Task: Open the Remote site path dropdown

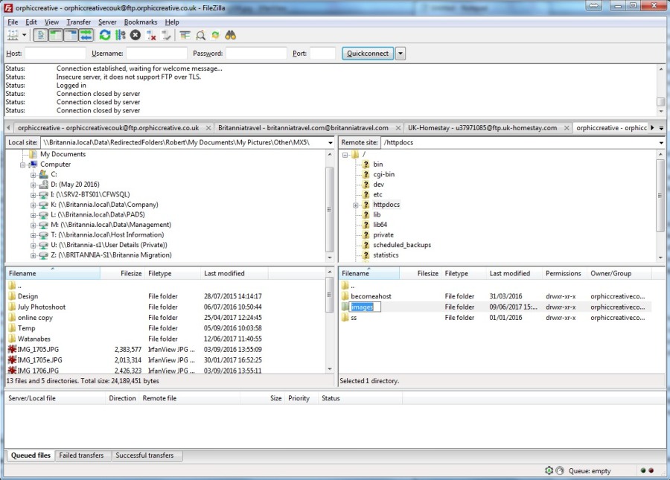Action: tap(662, 143)
